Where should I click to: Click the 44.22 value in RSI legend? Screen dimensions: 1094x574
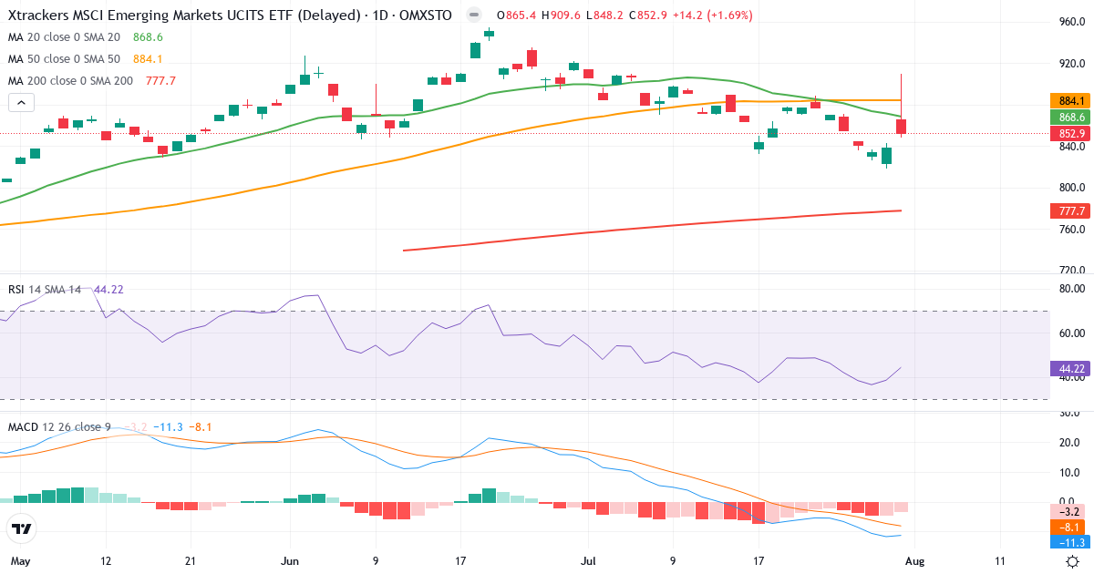click(x=108, y=290)
